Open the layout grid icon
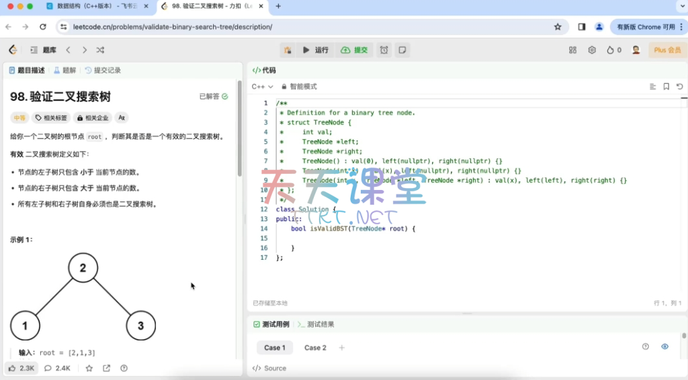The image size is (688, 380). point(572,50)
